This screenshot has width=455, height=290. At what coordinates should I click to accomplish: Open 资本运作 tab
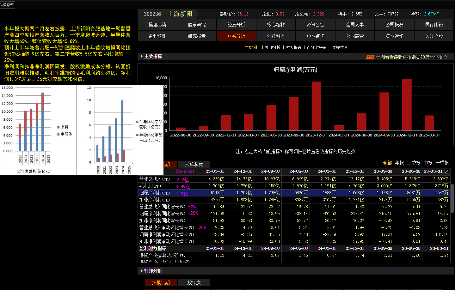pos(394,36)
